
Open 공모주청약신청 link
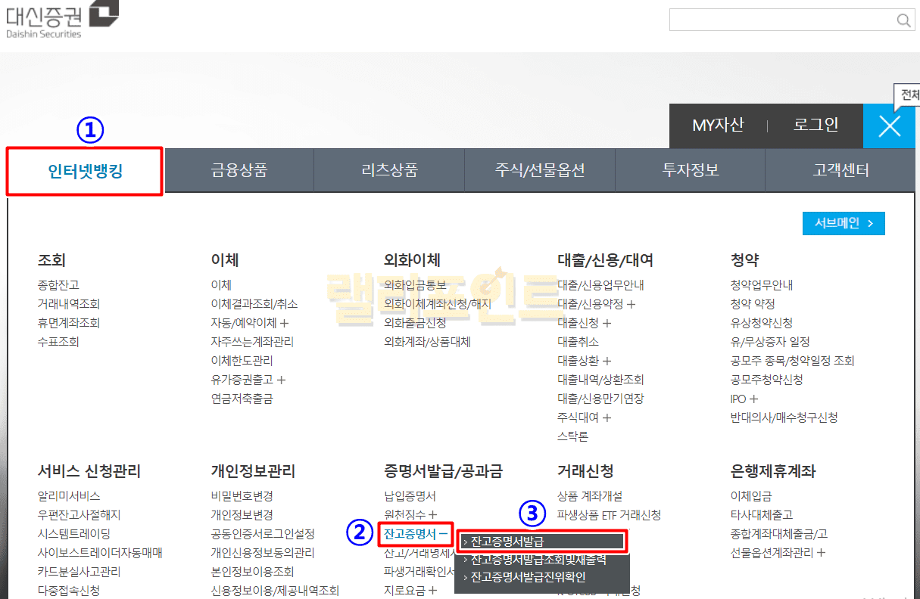(766, 380)
